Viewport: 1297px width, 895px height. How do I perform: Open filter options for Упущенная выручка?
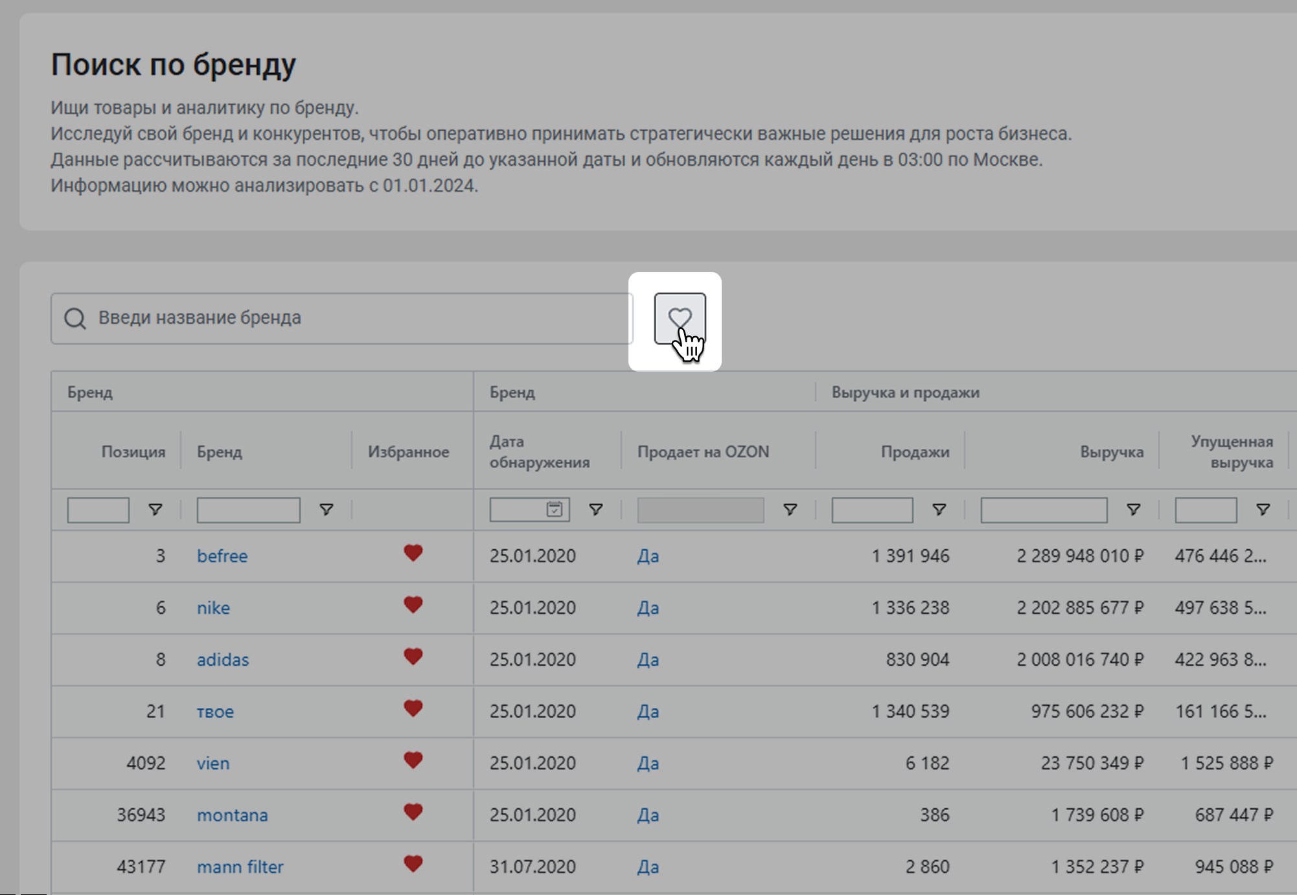point(1263,510)
